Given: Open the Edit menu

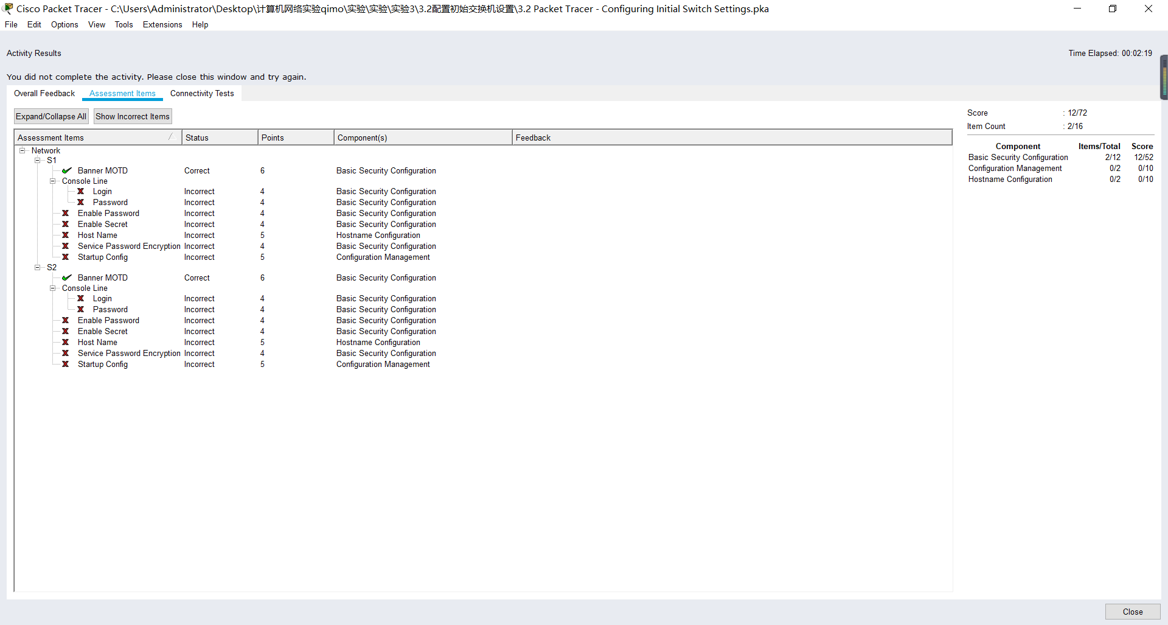Looking at the screenshot, I should tap(34, 24).
